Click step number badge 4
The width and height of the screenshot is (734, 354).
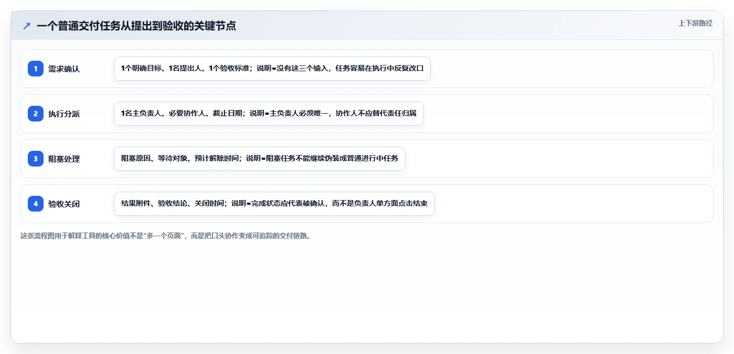(36, 204)
